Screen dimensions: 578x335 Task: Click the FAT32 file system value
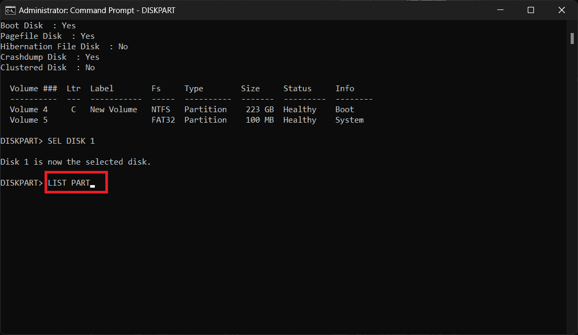pos(163,120)
